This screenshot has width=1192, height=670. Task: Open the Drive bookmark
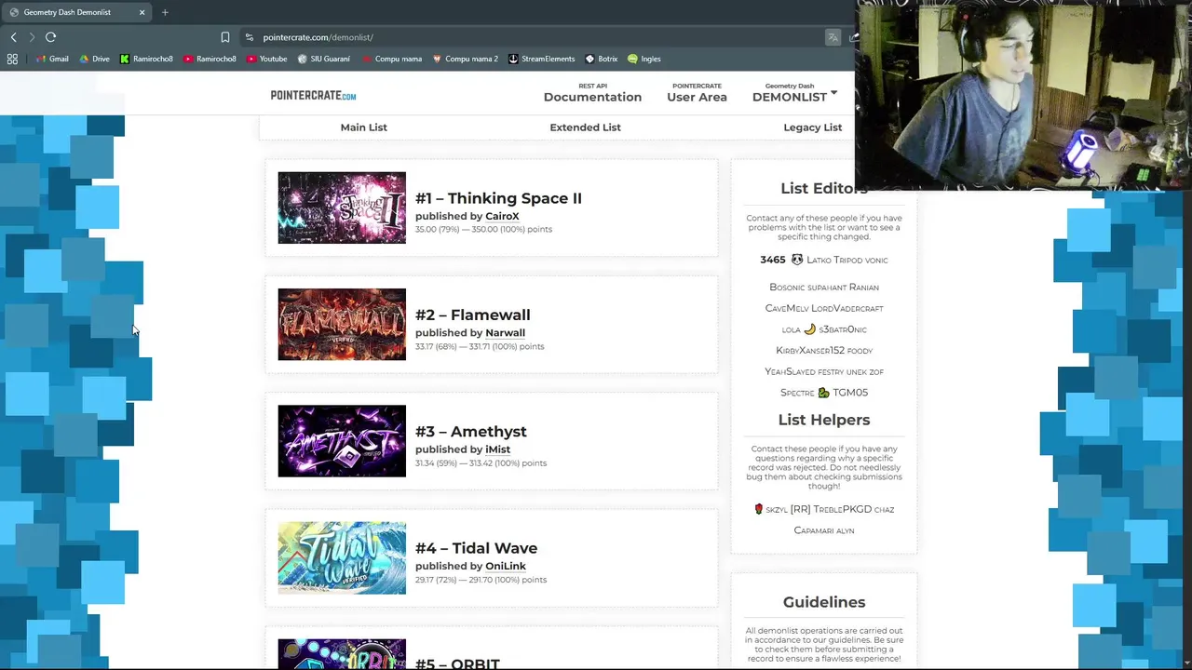click(94, 59)
